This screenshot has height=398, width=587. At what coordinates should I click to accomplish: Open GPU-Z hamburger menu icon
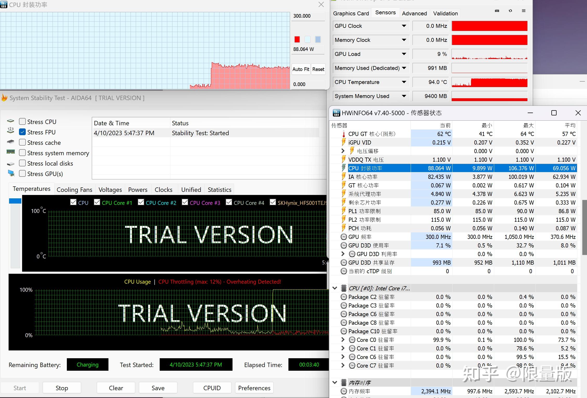click(x=524, y=11)
